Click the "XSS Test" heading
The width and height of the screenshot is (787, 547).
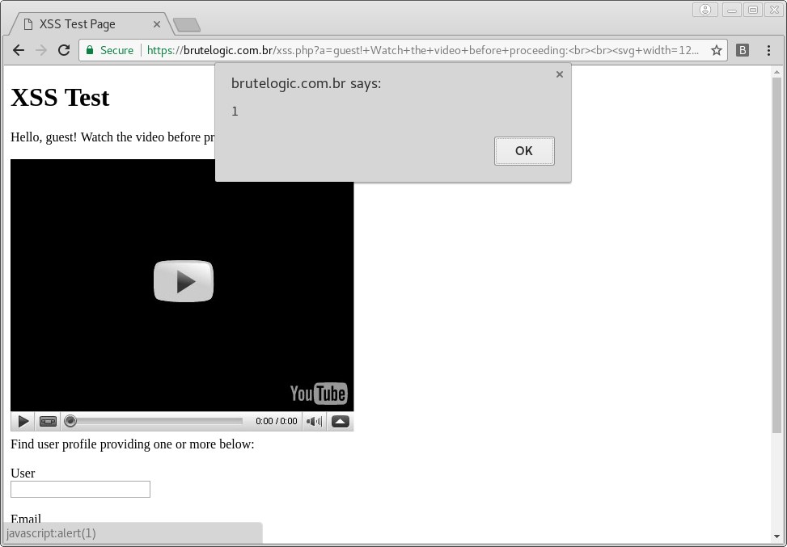click(60, 97)
